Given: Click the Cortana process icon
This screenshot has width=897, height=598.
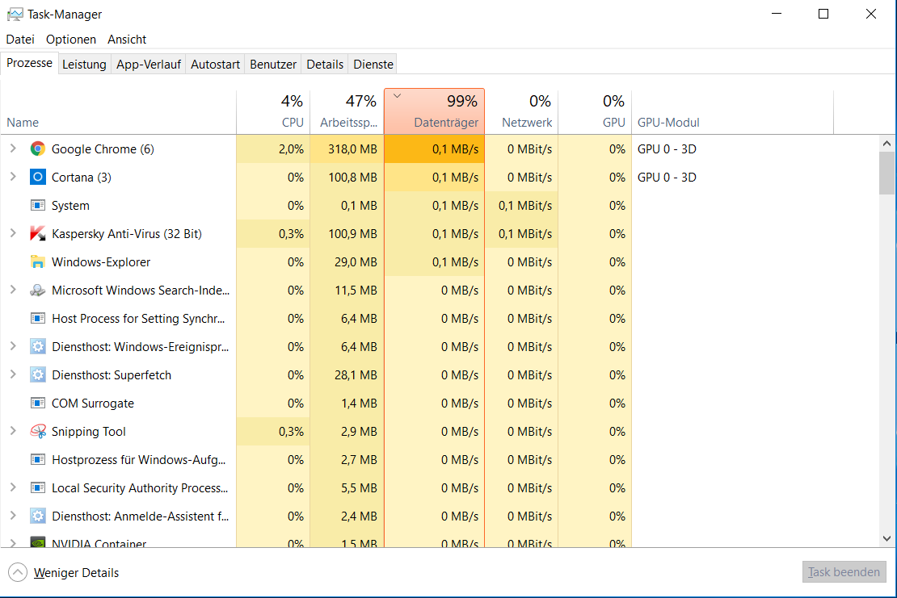Looking at the screenshot, I should coord(38,177).
